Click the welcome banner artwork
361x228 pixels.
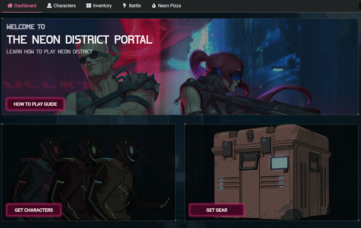180,67
